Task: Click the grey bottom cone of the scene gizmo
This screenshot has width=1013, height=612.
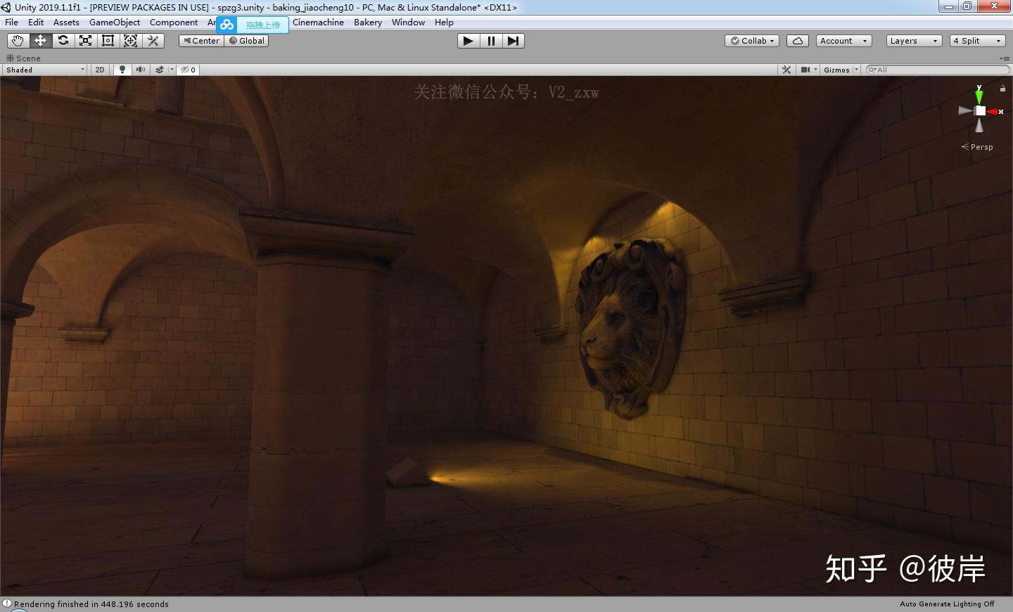Action: point(979,126)
